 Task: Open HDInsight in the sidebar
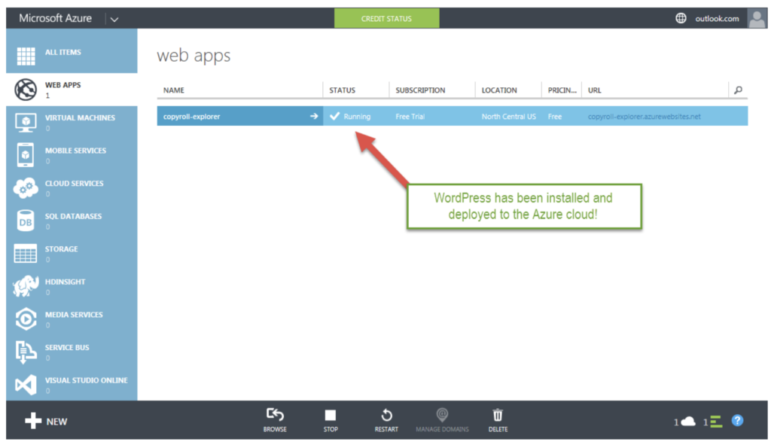(x=72, y=286)
